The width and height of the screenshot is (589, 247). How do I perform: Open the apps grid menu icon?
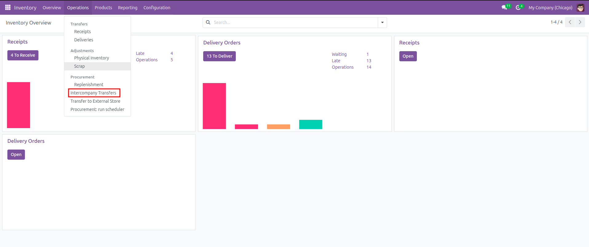click(8, 7)
